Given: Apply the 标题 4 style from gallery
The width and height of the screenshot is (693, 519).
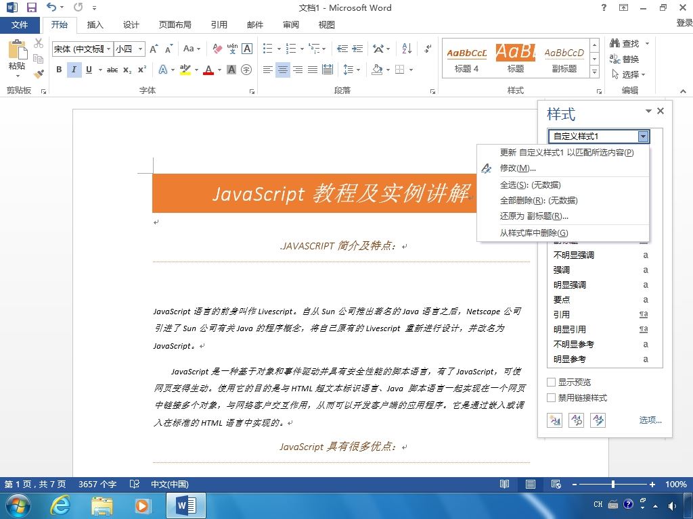Looking at the screenshot, I should tap(466, 59).
